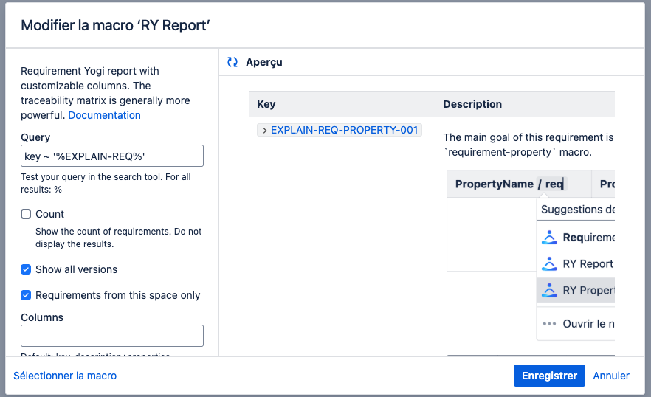The height and width of the screenshot is (397, 651).
Task: Click the Requirement macro suggestion icon
Action: point(549,238)
